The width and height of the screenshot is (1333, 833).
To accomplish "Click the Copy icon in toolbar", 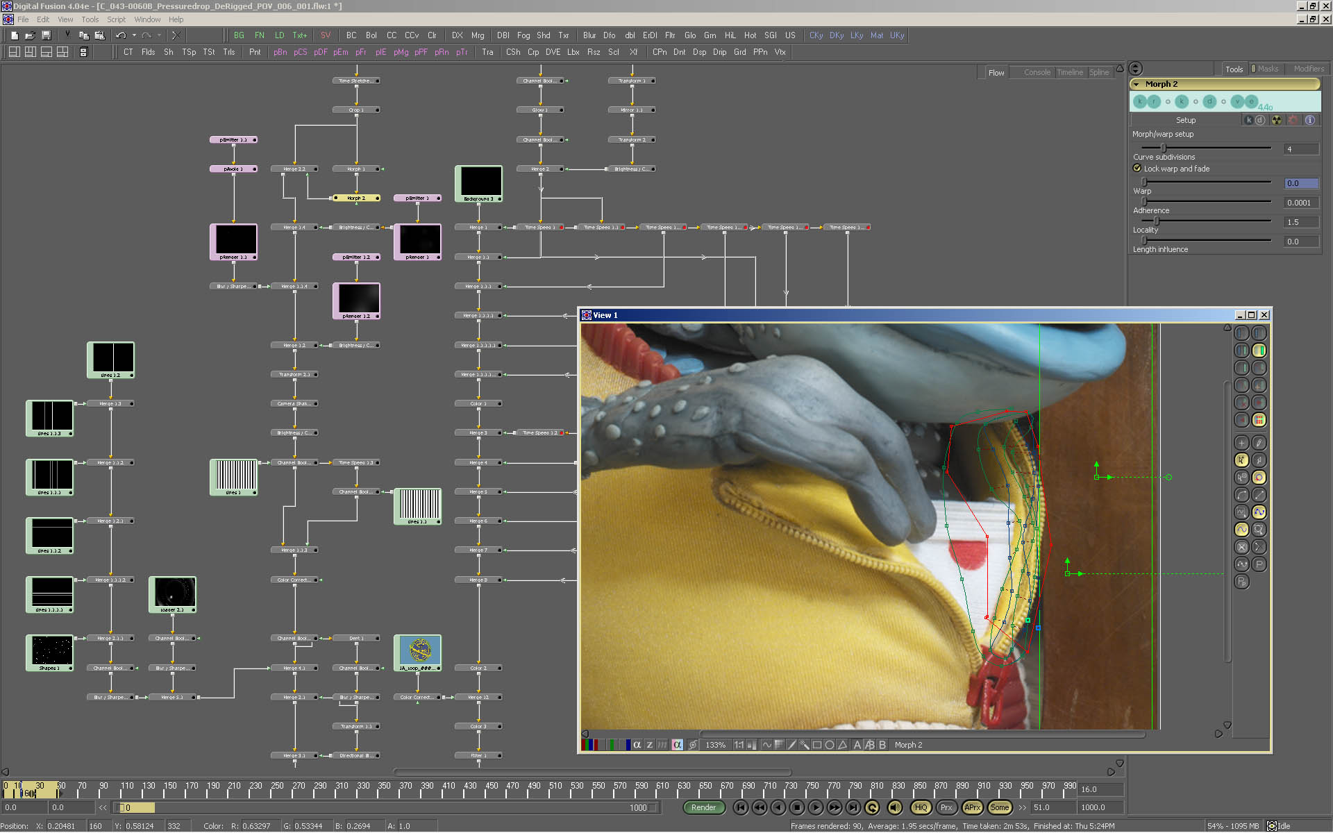I will point(84,35).
